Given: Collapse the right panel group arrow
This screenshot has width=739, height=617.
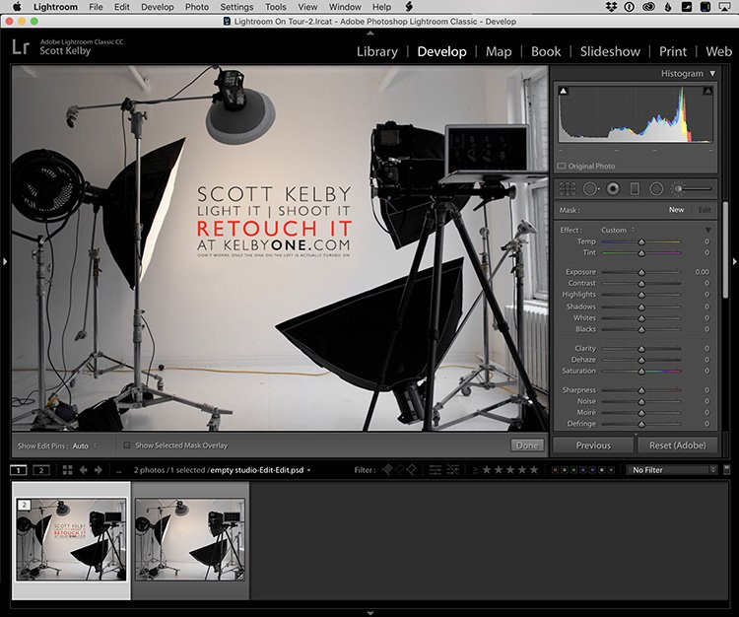Looking at the screenshot, I should click(x=734, y=261).
